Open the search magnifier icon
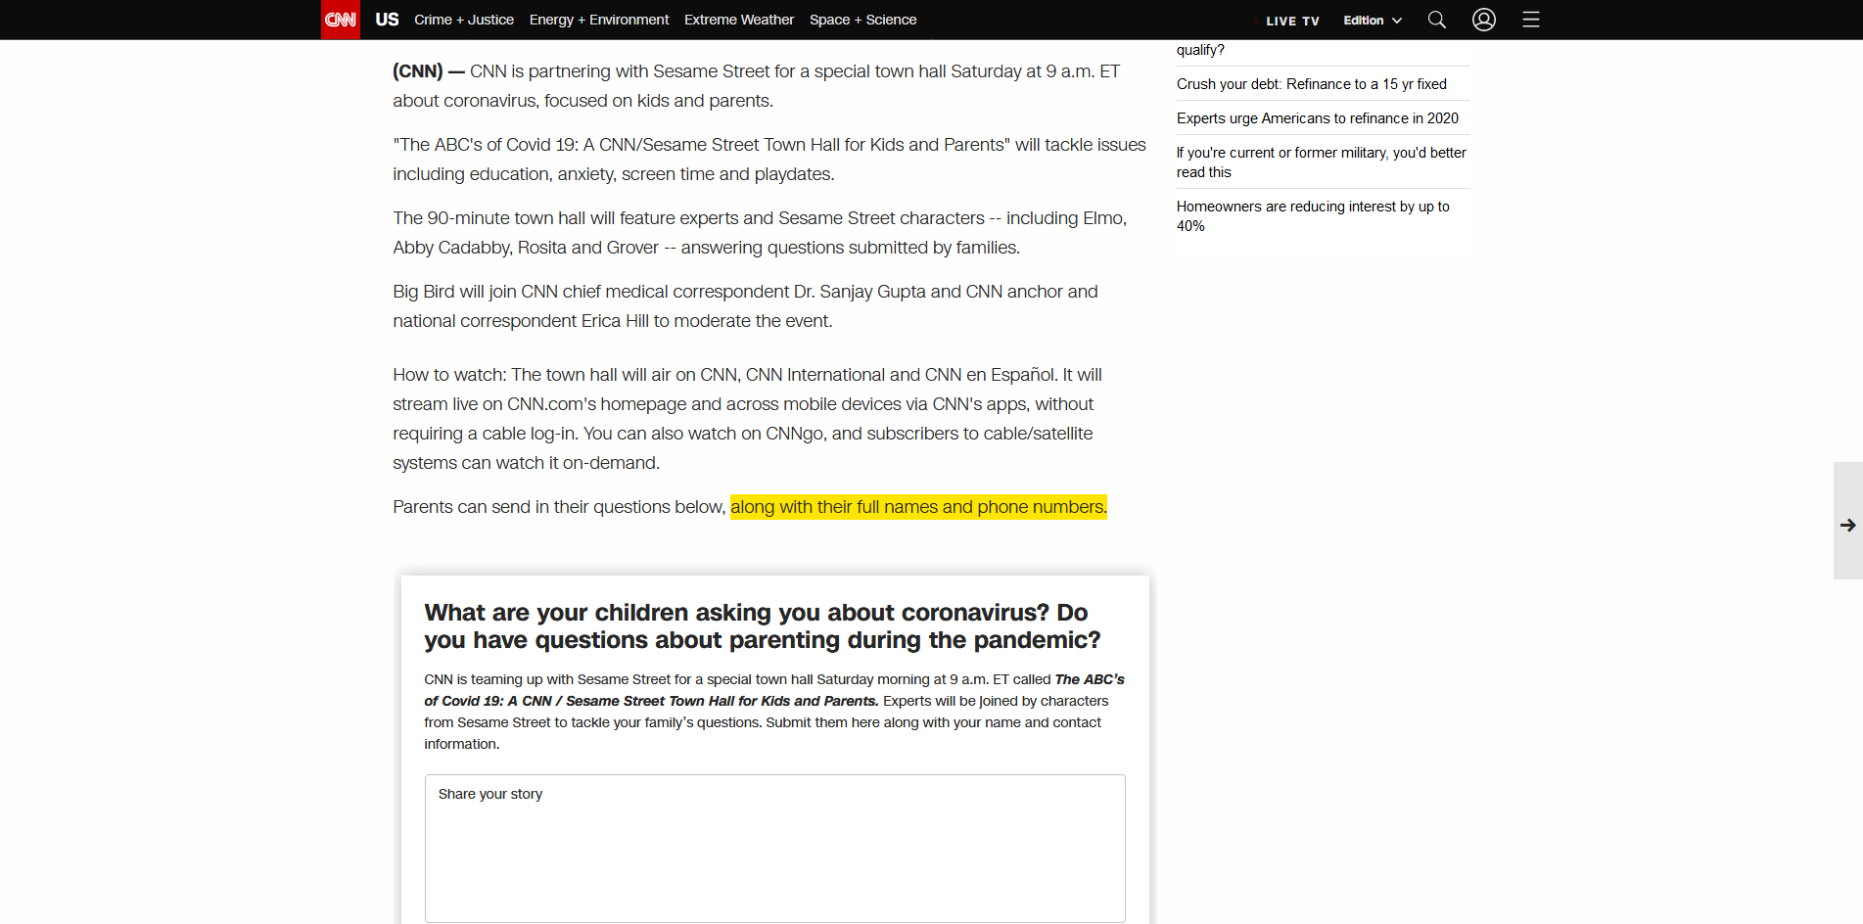Image resolution: width=1863 pixels, height=924 pixels. click(1436, 20)
